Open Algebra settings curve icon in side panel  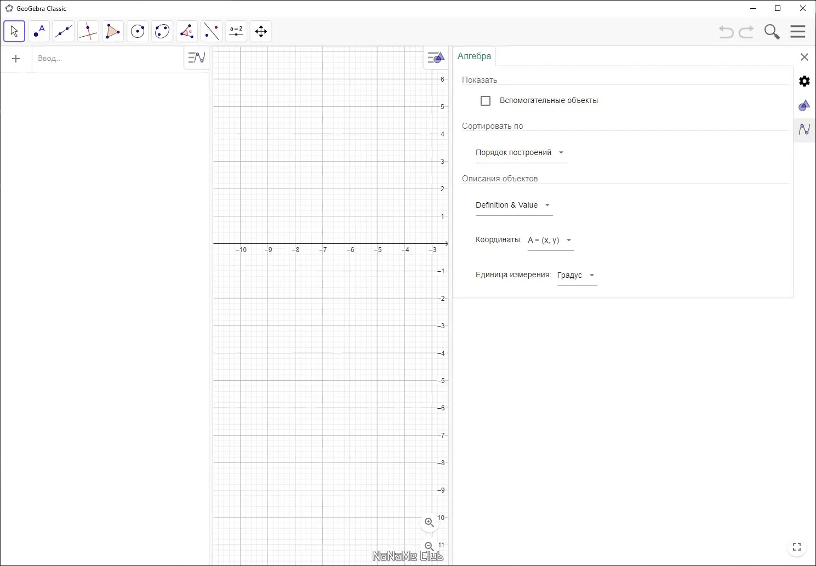click(x=804, y=129)
